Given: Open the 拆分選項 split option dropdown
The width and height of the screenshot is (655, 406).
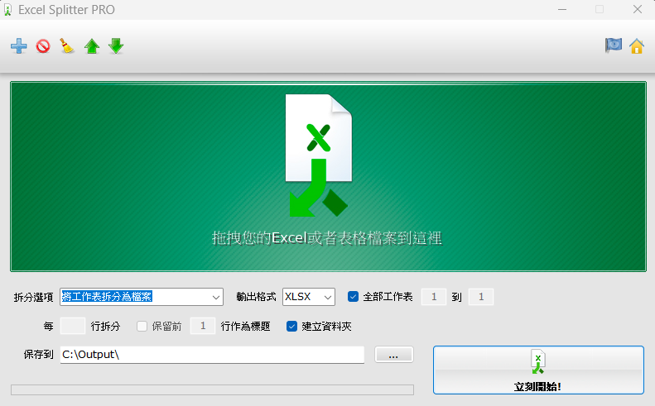Looking at the screenshot, I should [x=142, y=297].
